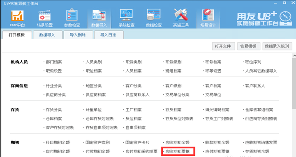Open 实施工具 tools icon
This screenshot has width=296, height=157.
181,18
